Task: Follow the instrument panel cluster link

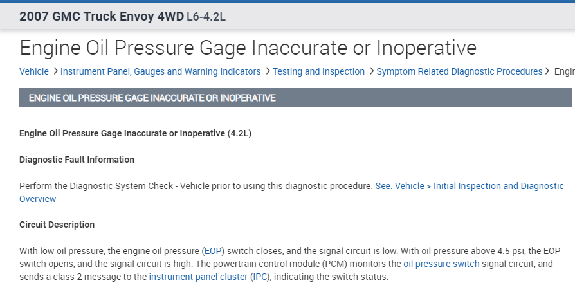Action: click(198, 277)
